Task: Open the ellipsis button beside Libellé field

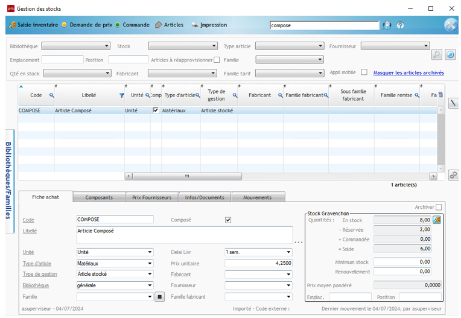Action: tap(299, 242)
